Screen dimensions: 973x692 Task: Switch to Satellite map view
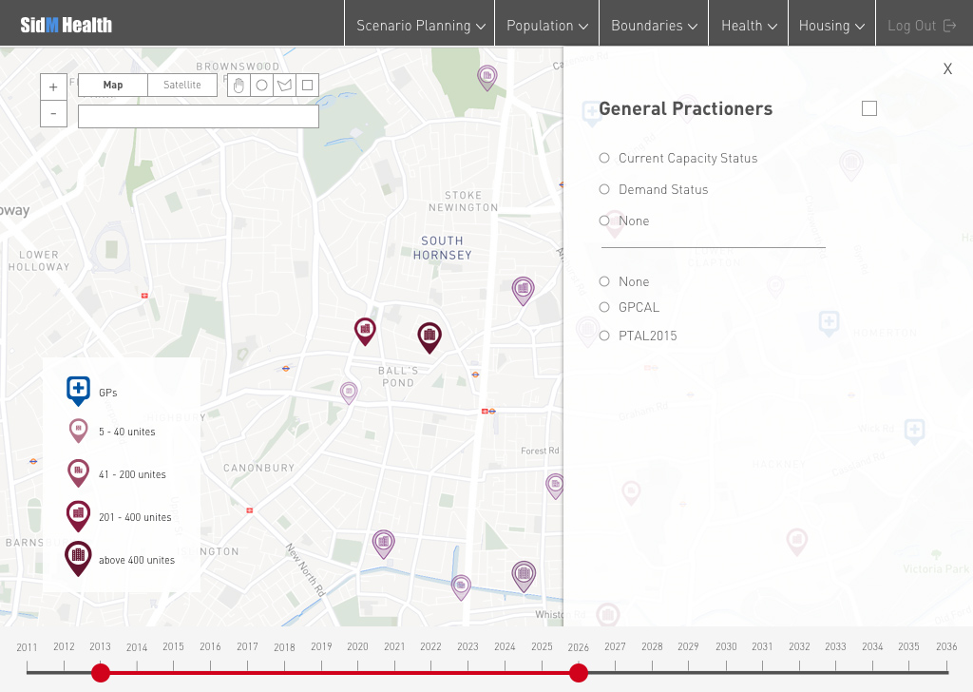pyautogui.click(x=182, y=86)
